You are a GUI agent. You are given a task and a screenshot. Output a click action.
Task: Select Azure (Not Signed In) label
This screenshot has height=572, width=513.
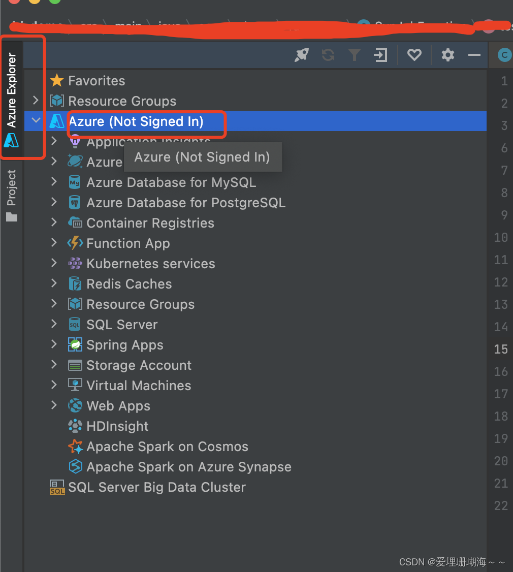(136, 121)
